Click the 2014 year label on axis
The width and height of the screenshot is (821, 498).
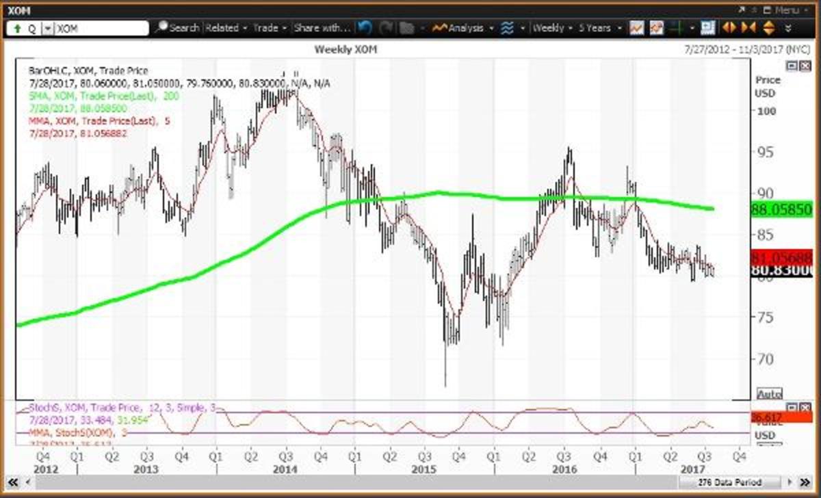pyautogui.click(x=285, y=469)
